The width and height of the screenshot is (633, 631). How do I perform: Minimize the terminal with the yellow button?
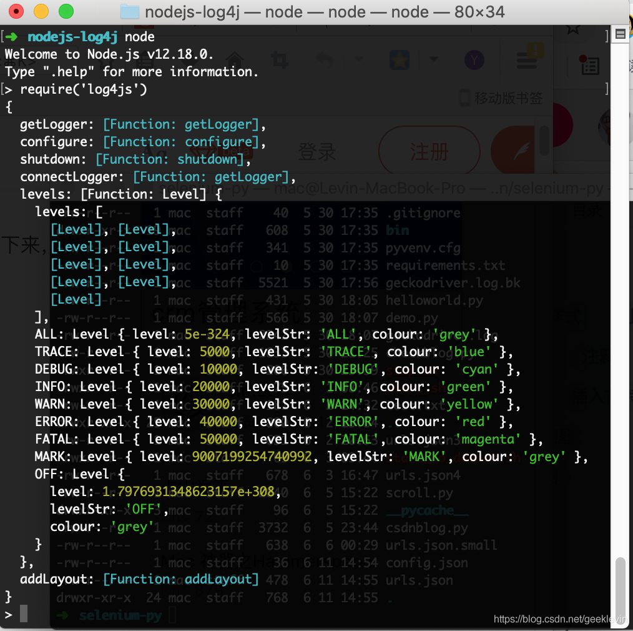click(x=41, y=11)
